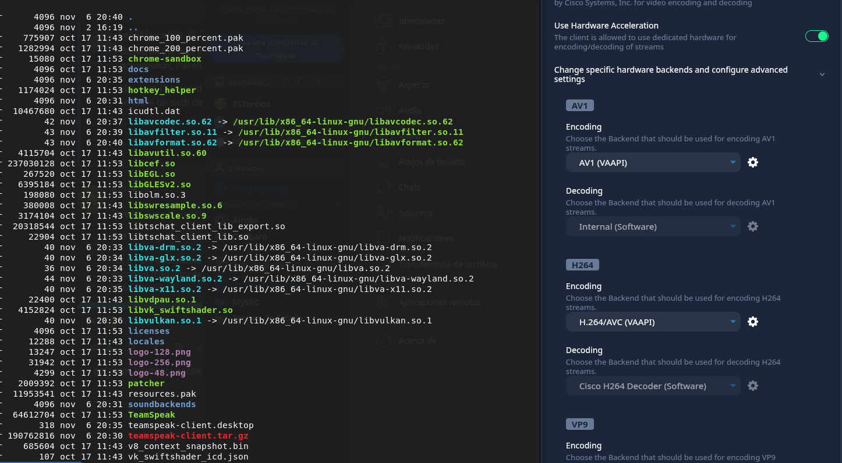Click the Chats speech bubble icon
Image resolution: width=842 pixels, height=463 pixels.
383,187
